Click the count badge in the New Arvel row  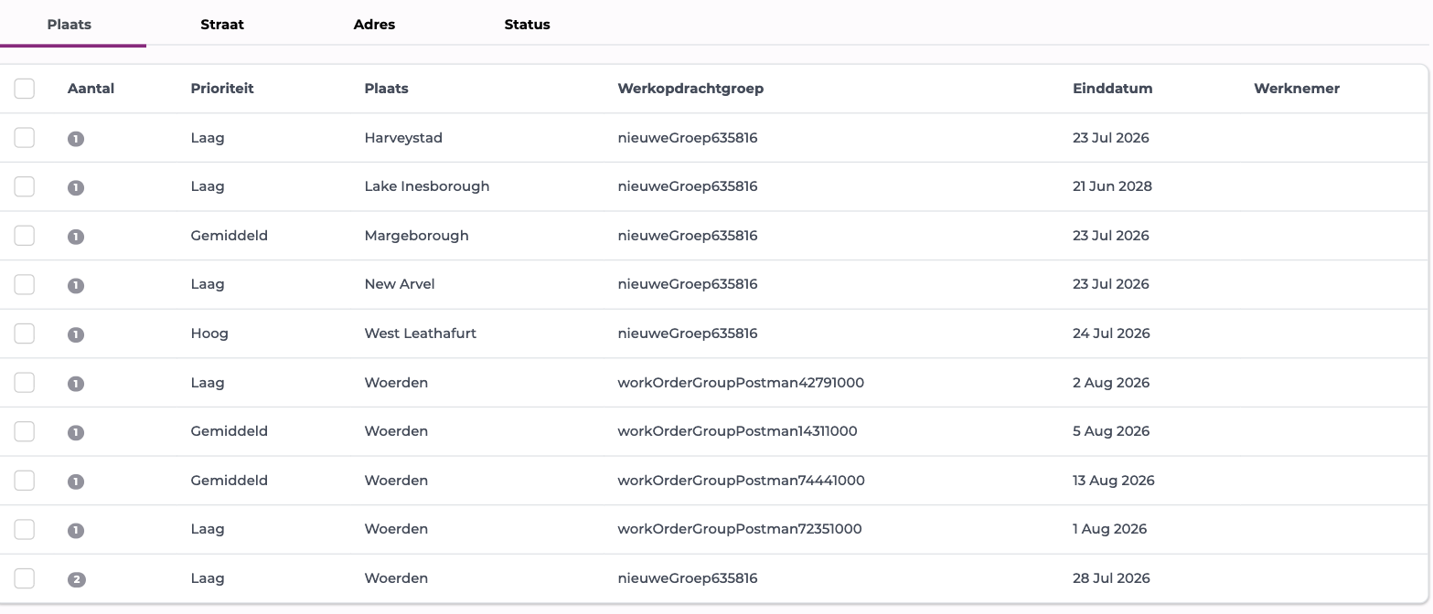[76, 285]
